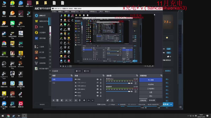Image resolution: width=211 pixels, height=118 pixels.
Task: Click the Chrome icon in the taskbar
Action: (8, 116)
